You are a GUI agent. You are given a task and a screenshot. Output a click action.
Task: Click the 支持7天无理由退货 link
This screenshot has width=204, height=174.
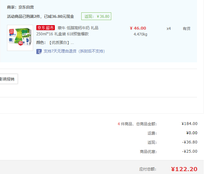coord(74,51)
